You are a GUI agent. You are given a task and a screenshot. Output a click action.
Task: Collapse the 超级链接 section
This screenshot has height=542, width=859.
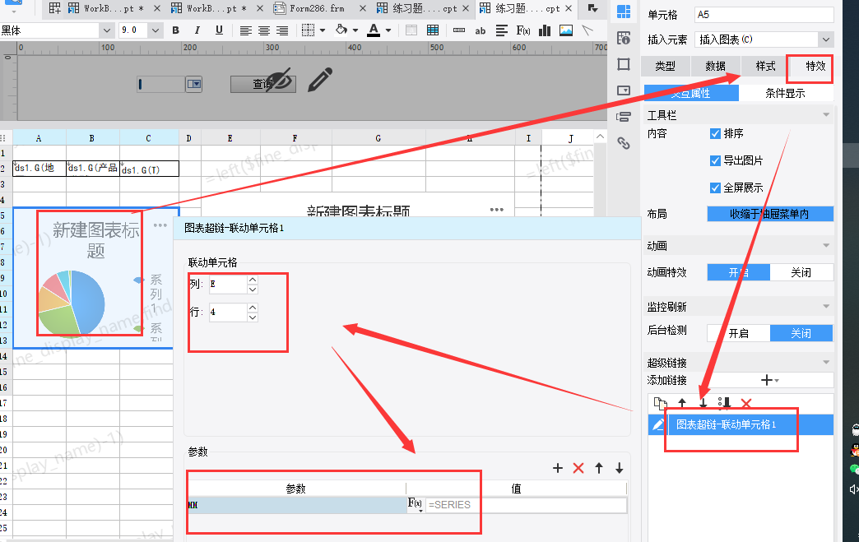[826, 362]
